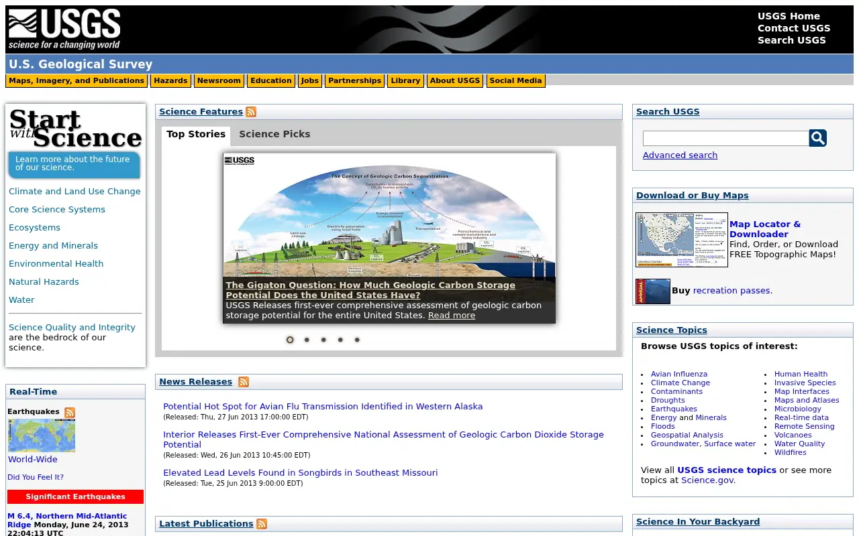This screenshot has width=859, height=536.
Task: Select the first carousel slide dot
Action: click(290, 340)
